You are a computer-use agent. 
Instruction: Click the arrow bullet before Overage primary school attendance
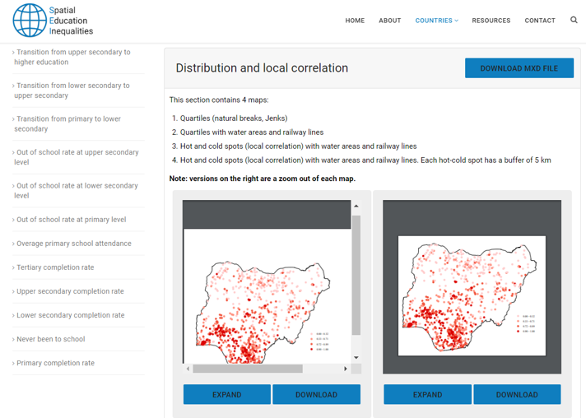click(13, 244)
